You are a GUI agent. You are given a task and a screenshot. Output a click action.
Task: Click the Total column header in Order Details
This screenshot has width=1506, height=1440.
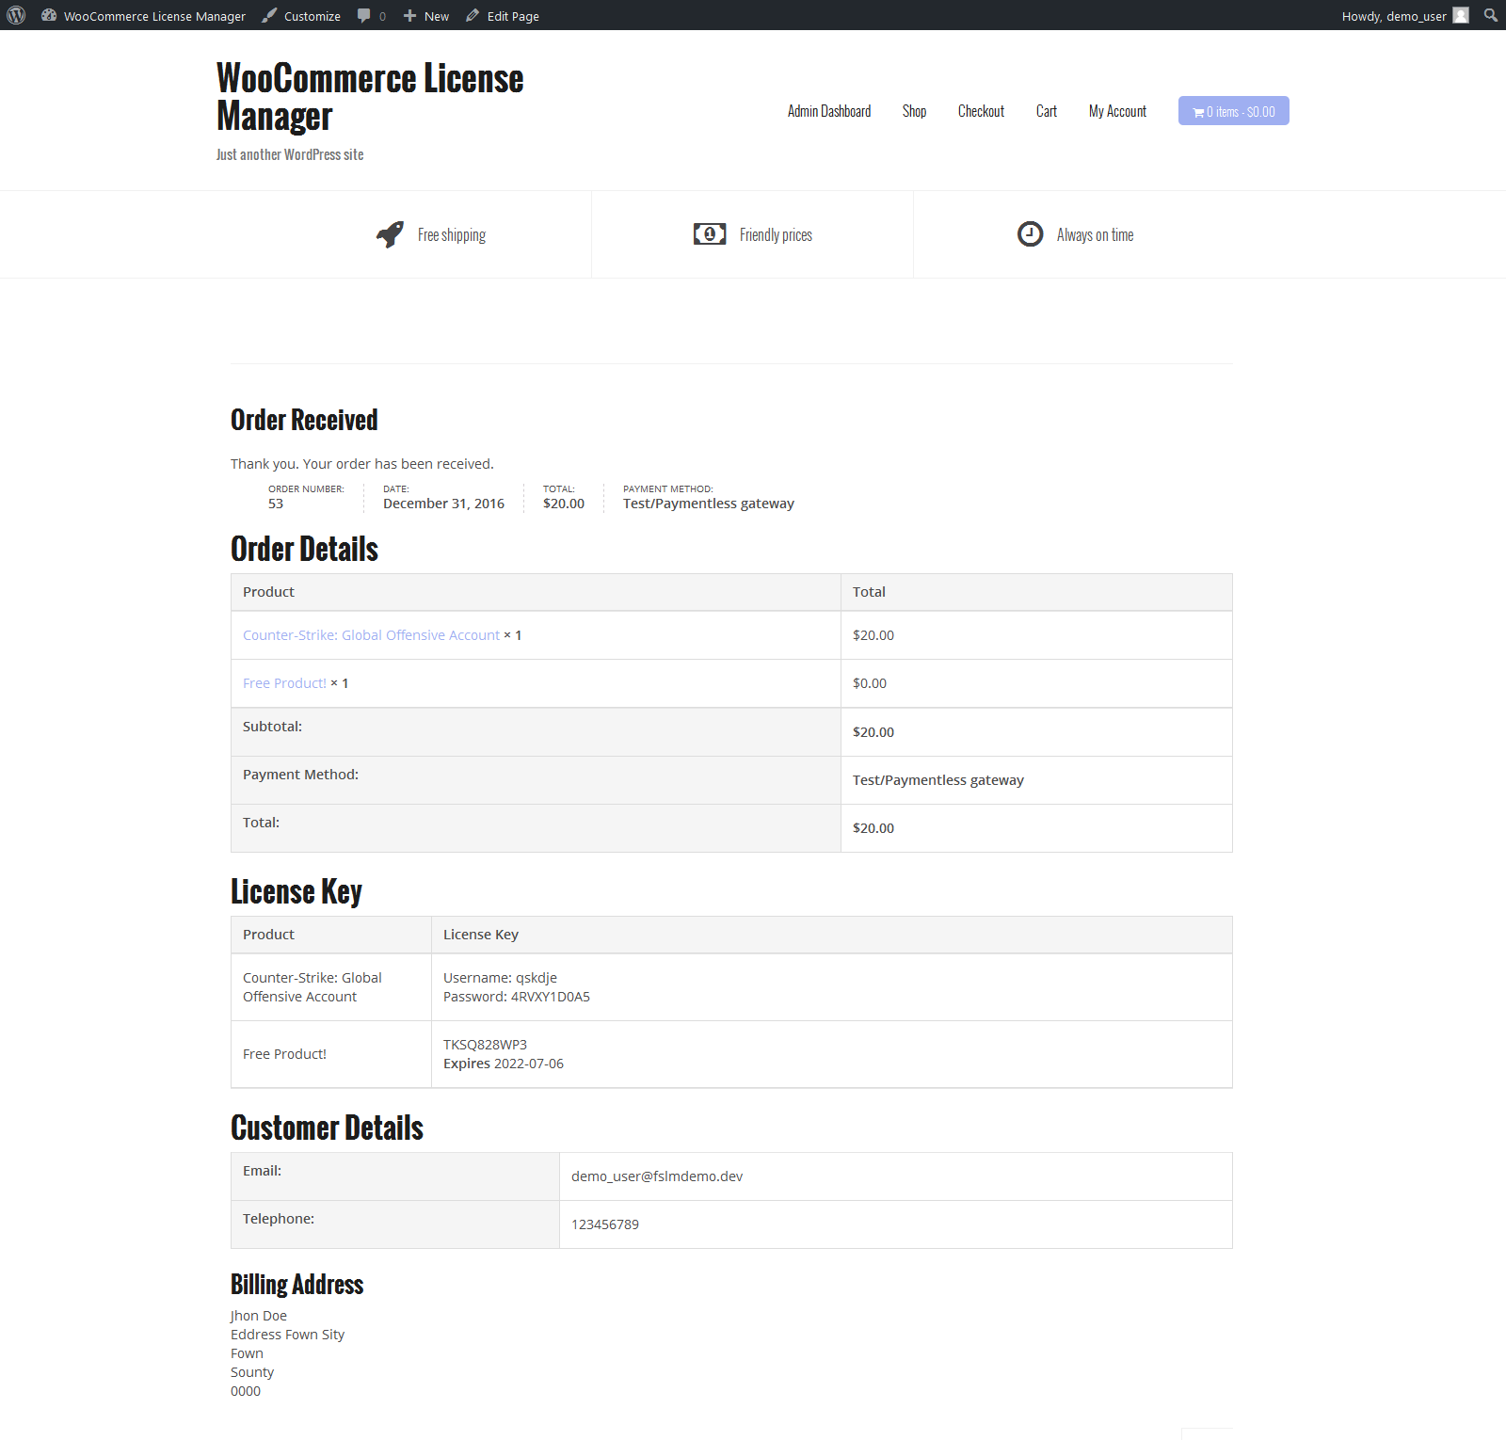[869, 592]
